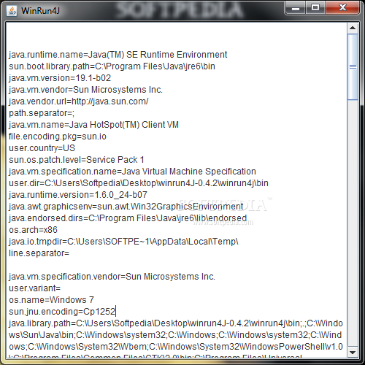Image resolution: width=365 pixels, height=365 pixels.
Task: Click the os.arch=x86 line
Action: [x=33, y=230]
